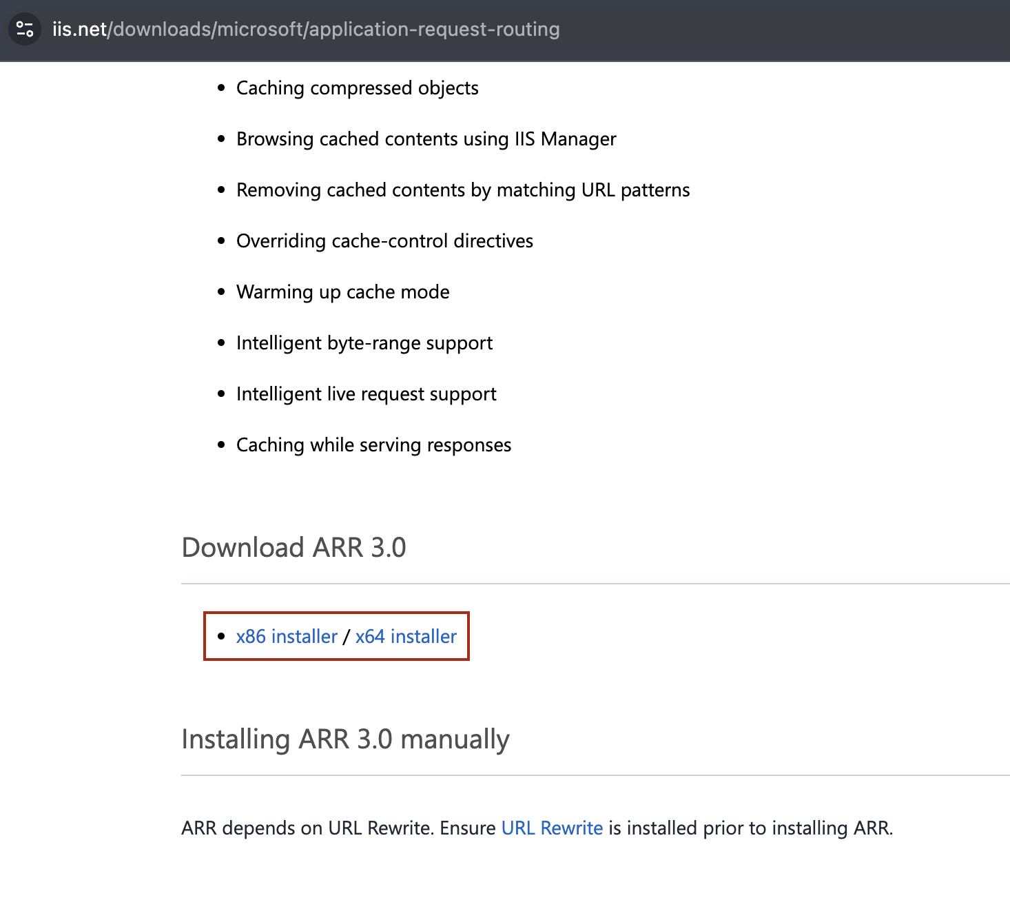Click the Warming up cache mode entry
Image resolution: width=1010 pixels, height=900 pixels.
tap(342, 292)
